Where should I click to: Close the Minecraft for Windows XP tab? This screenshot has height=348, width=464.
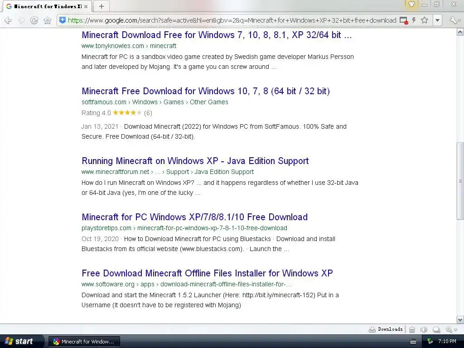tap(86, 6)
